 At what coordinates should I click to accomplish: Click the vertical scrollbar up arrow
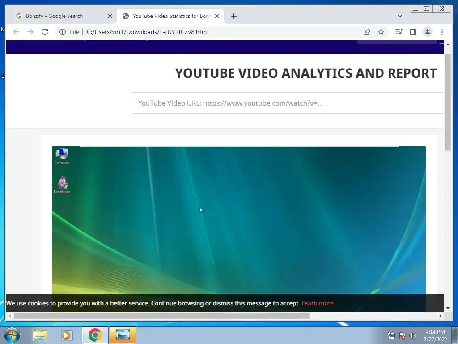[448, 44]
